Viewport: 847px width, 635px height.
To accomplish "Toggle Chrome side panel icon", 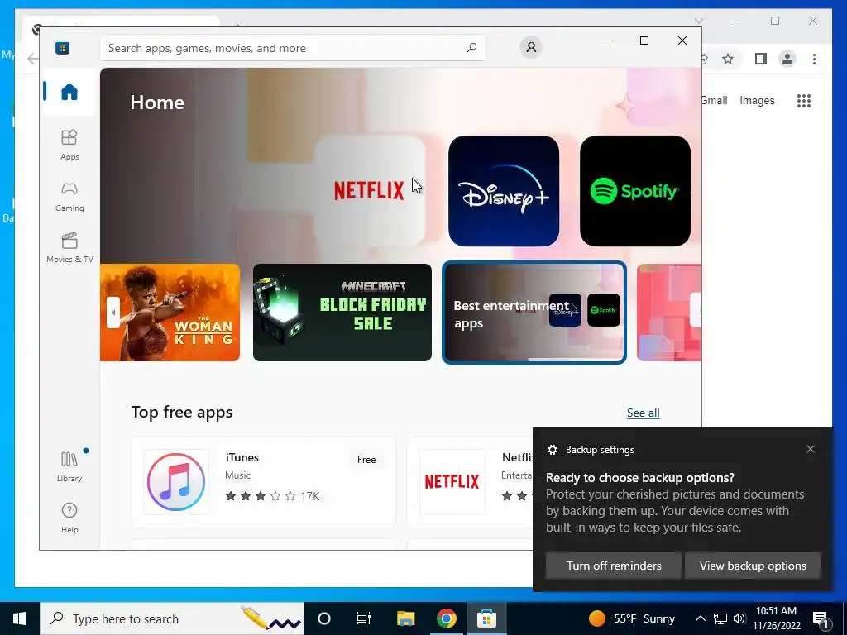I will point(761,59).
